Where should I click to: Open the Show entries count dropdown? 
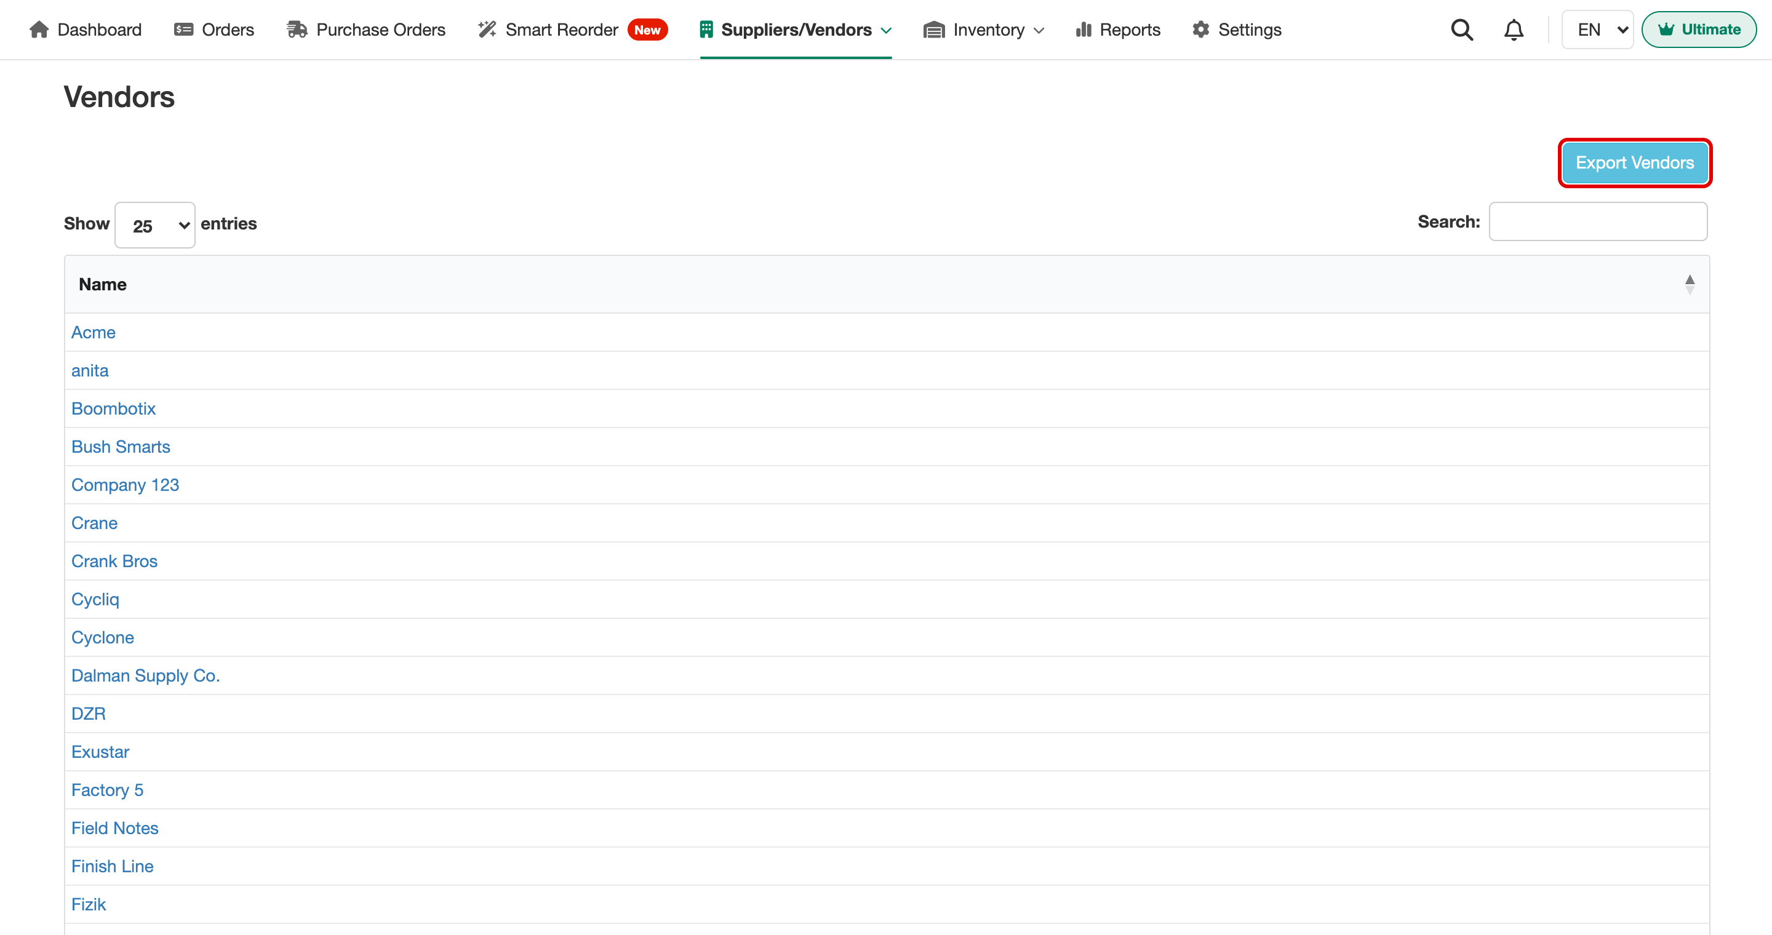[155, 225]
